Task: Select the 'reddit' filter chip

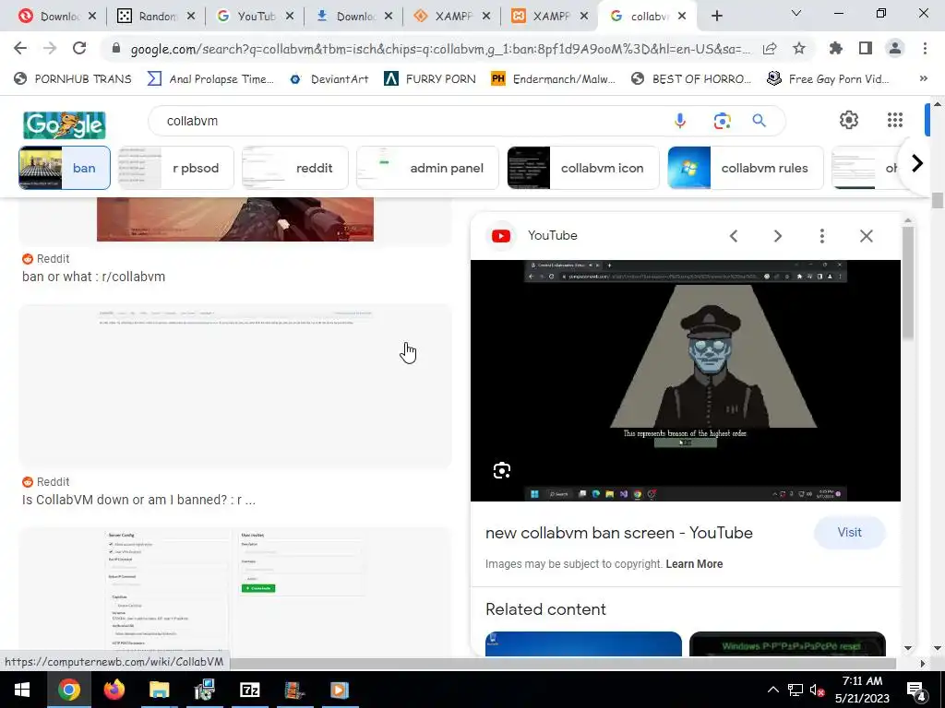Action: click(x=294, y=168)
